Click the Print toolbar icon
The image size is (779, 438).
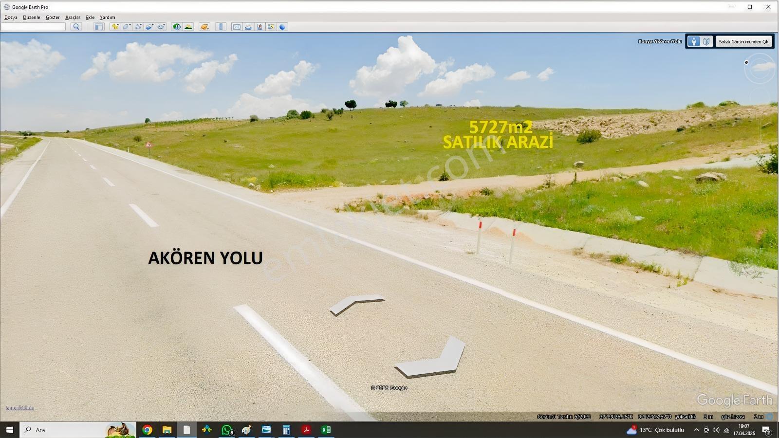pos(248,27)
